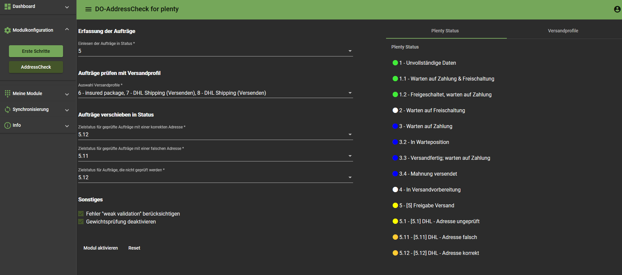
Task: Click the Synchronisierung sync icon
Action: pos(7,110)
